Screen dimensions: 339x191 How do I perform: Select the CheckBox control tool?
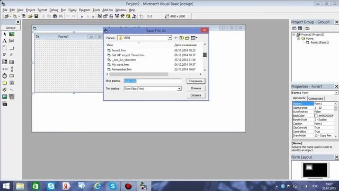5,55
